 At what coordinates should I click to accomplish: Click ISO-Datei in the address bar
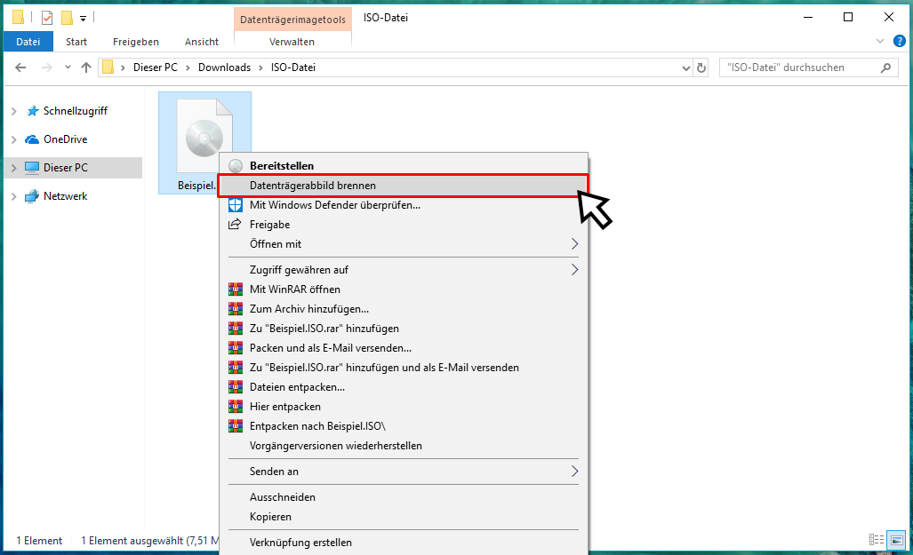point(292,67)
